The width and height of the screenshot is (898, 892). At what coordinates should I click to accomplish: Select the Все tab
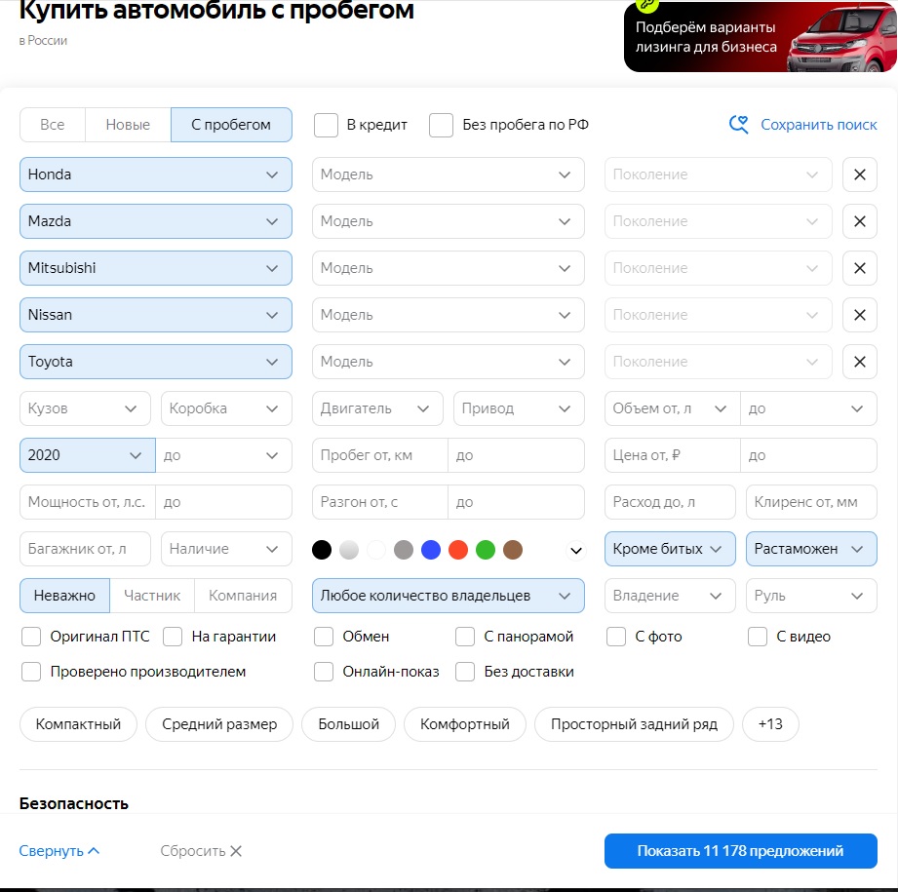pyautogui.click(x=52, y=125)
